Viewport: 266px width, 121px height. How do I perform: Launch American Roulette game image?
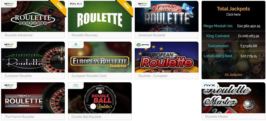(x=166, y=16)
